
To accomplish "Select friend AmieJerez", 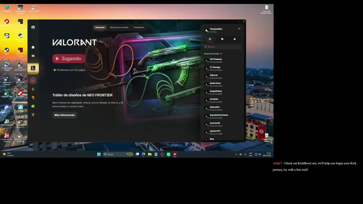I will (223, 84).
